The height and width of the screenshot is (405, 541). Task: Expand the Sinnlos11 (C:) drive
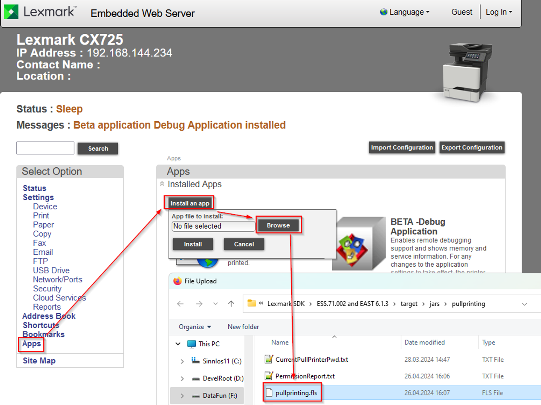(182, 361)
